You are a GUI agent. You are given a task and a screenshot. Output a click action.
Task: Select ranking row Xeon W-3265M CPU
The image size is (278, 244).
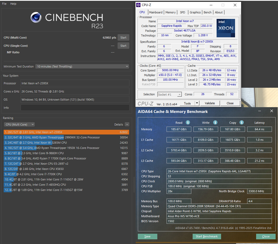[66, 143]
